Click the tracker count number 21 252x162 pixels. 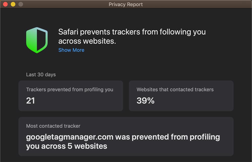30,101
